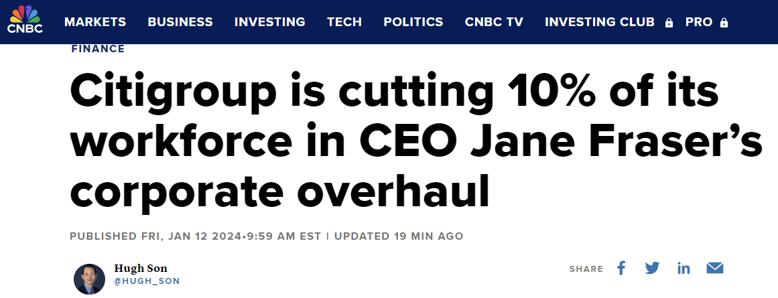Click the PRO lock icon

pos(724,23)
